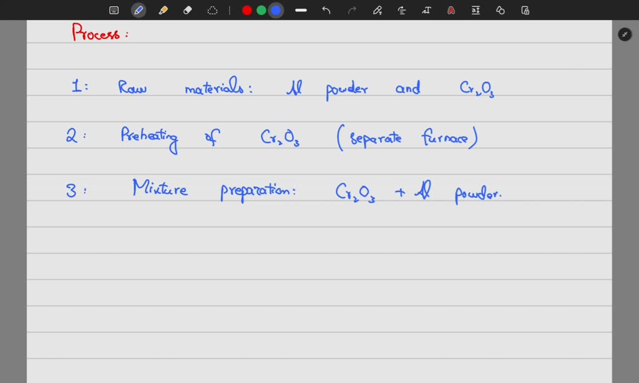Select the Shapes tool
Image resolution: width=639 pixels, height=383 pixels.
[x=500, y=10]
